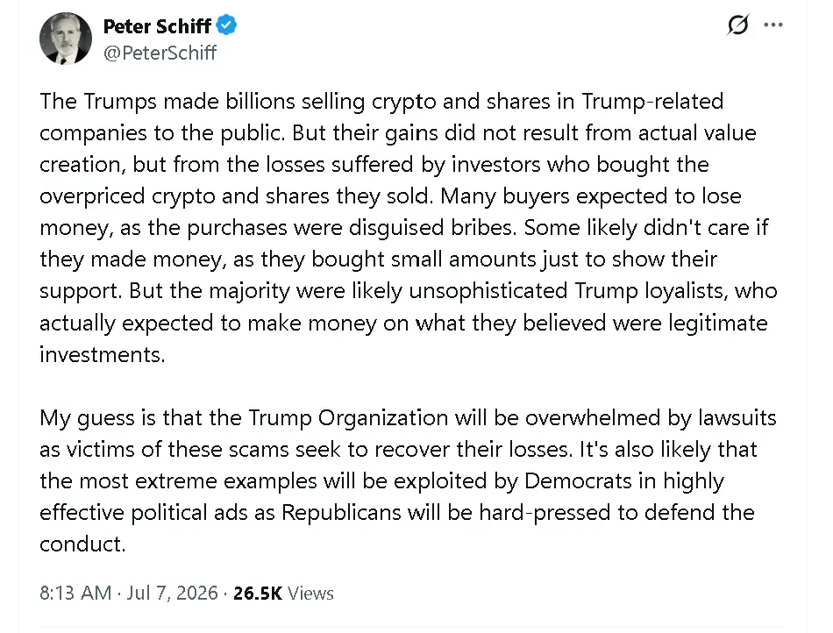833x633 pixels.
Task: Click the word "Democrats" in the tweet
Action: [x=578, y=480]
